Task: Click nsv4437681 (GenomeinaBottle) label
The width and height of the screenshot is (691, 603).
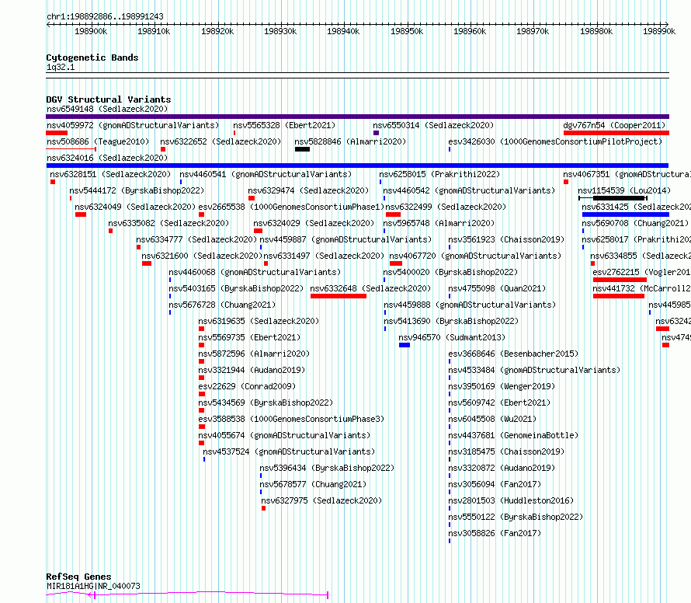Action: [513, 435]
